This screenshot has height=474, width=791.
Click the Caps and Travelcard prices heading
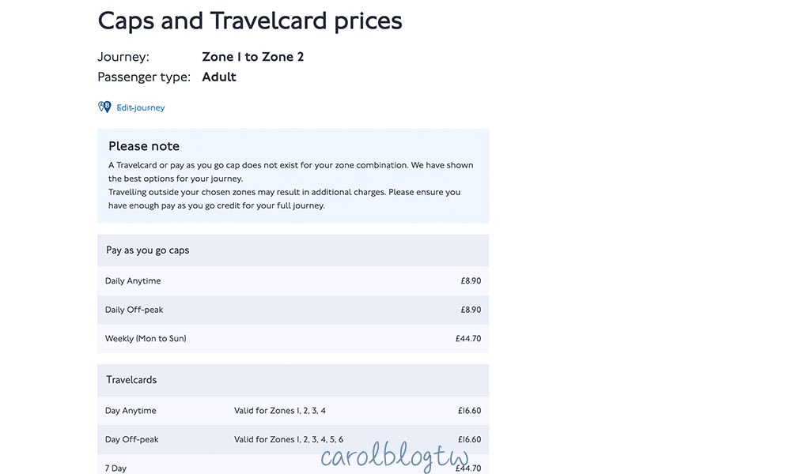click(x=250, y=21)
